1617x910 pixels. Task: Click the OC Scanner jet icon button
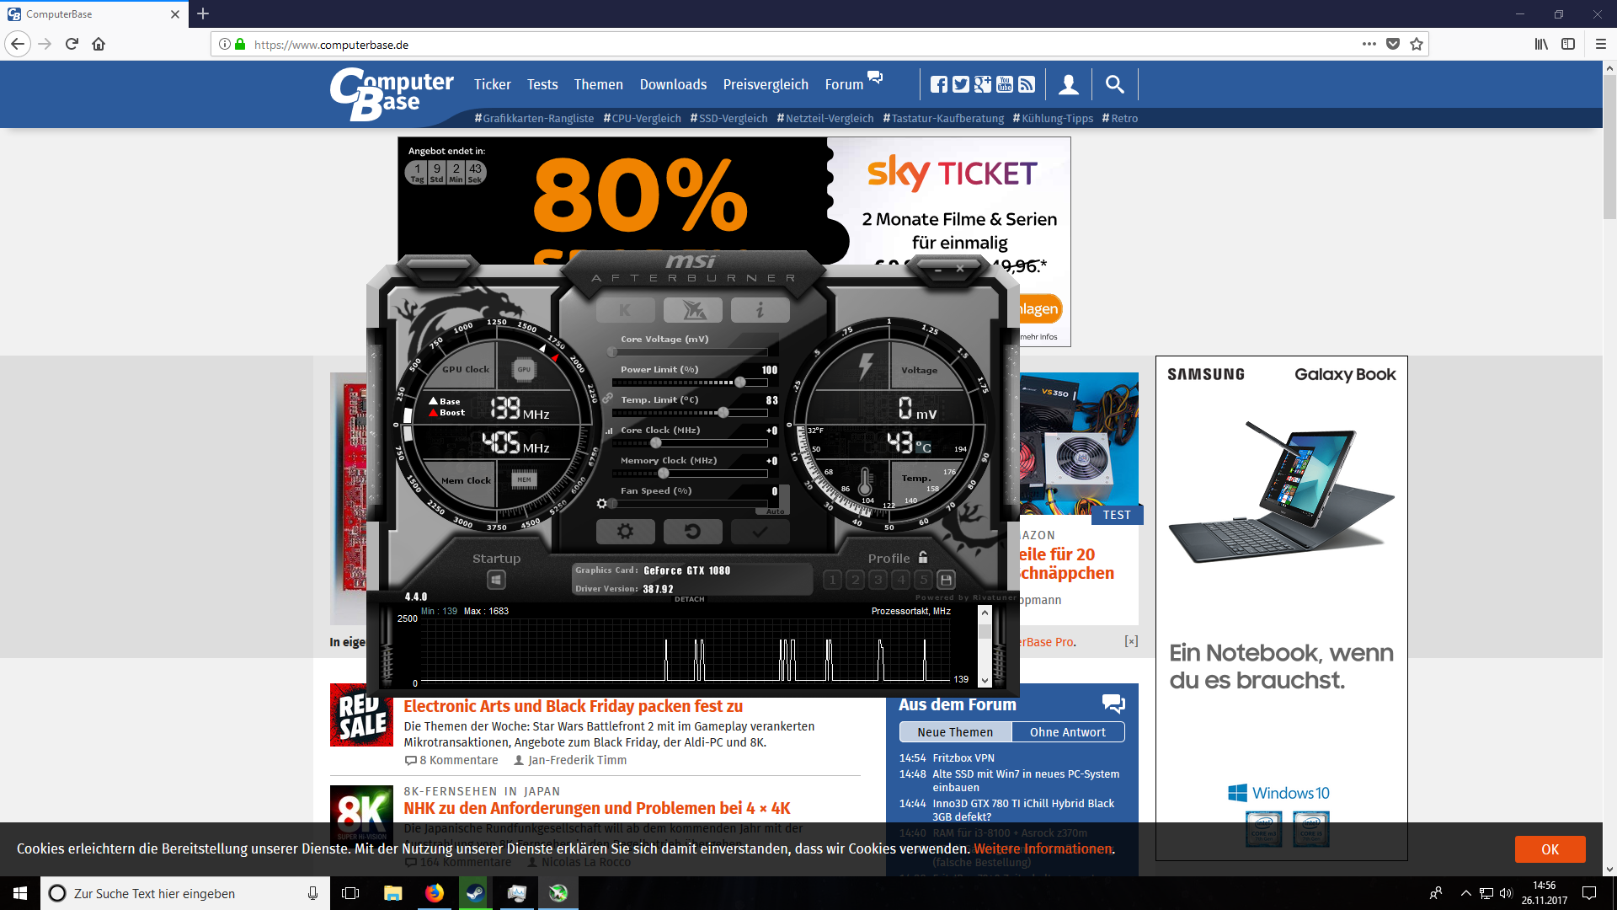[x=692, y=310]
